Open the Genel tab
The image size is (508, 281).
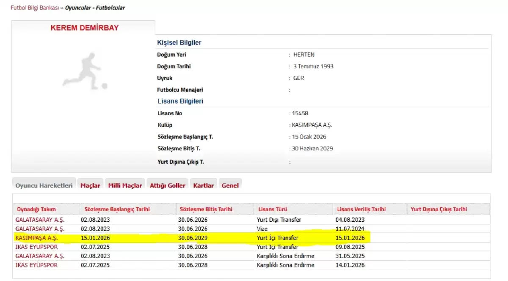click(230, 185)
